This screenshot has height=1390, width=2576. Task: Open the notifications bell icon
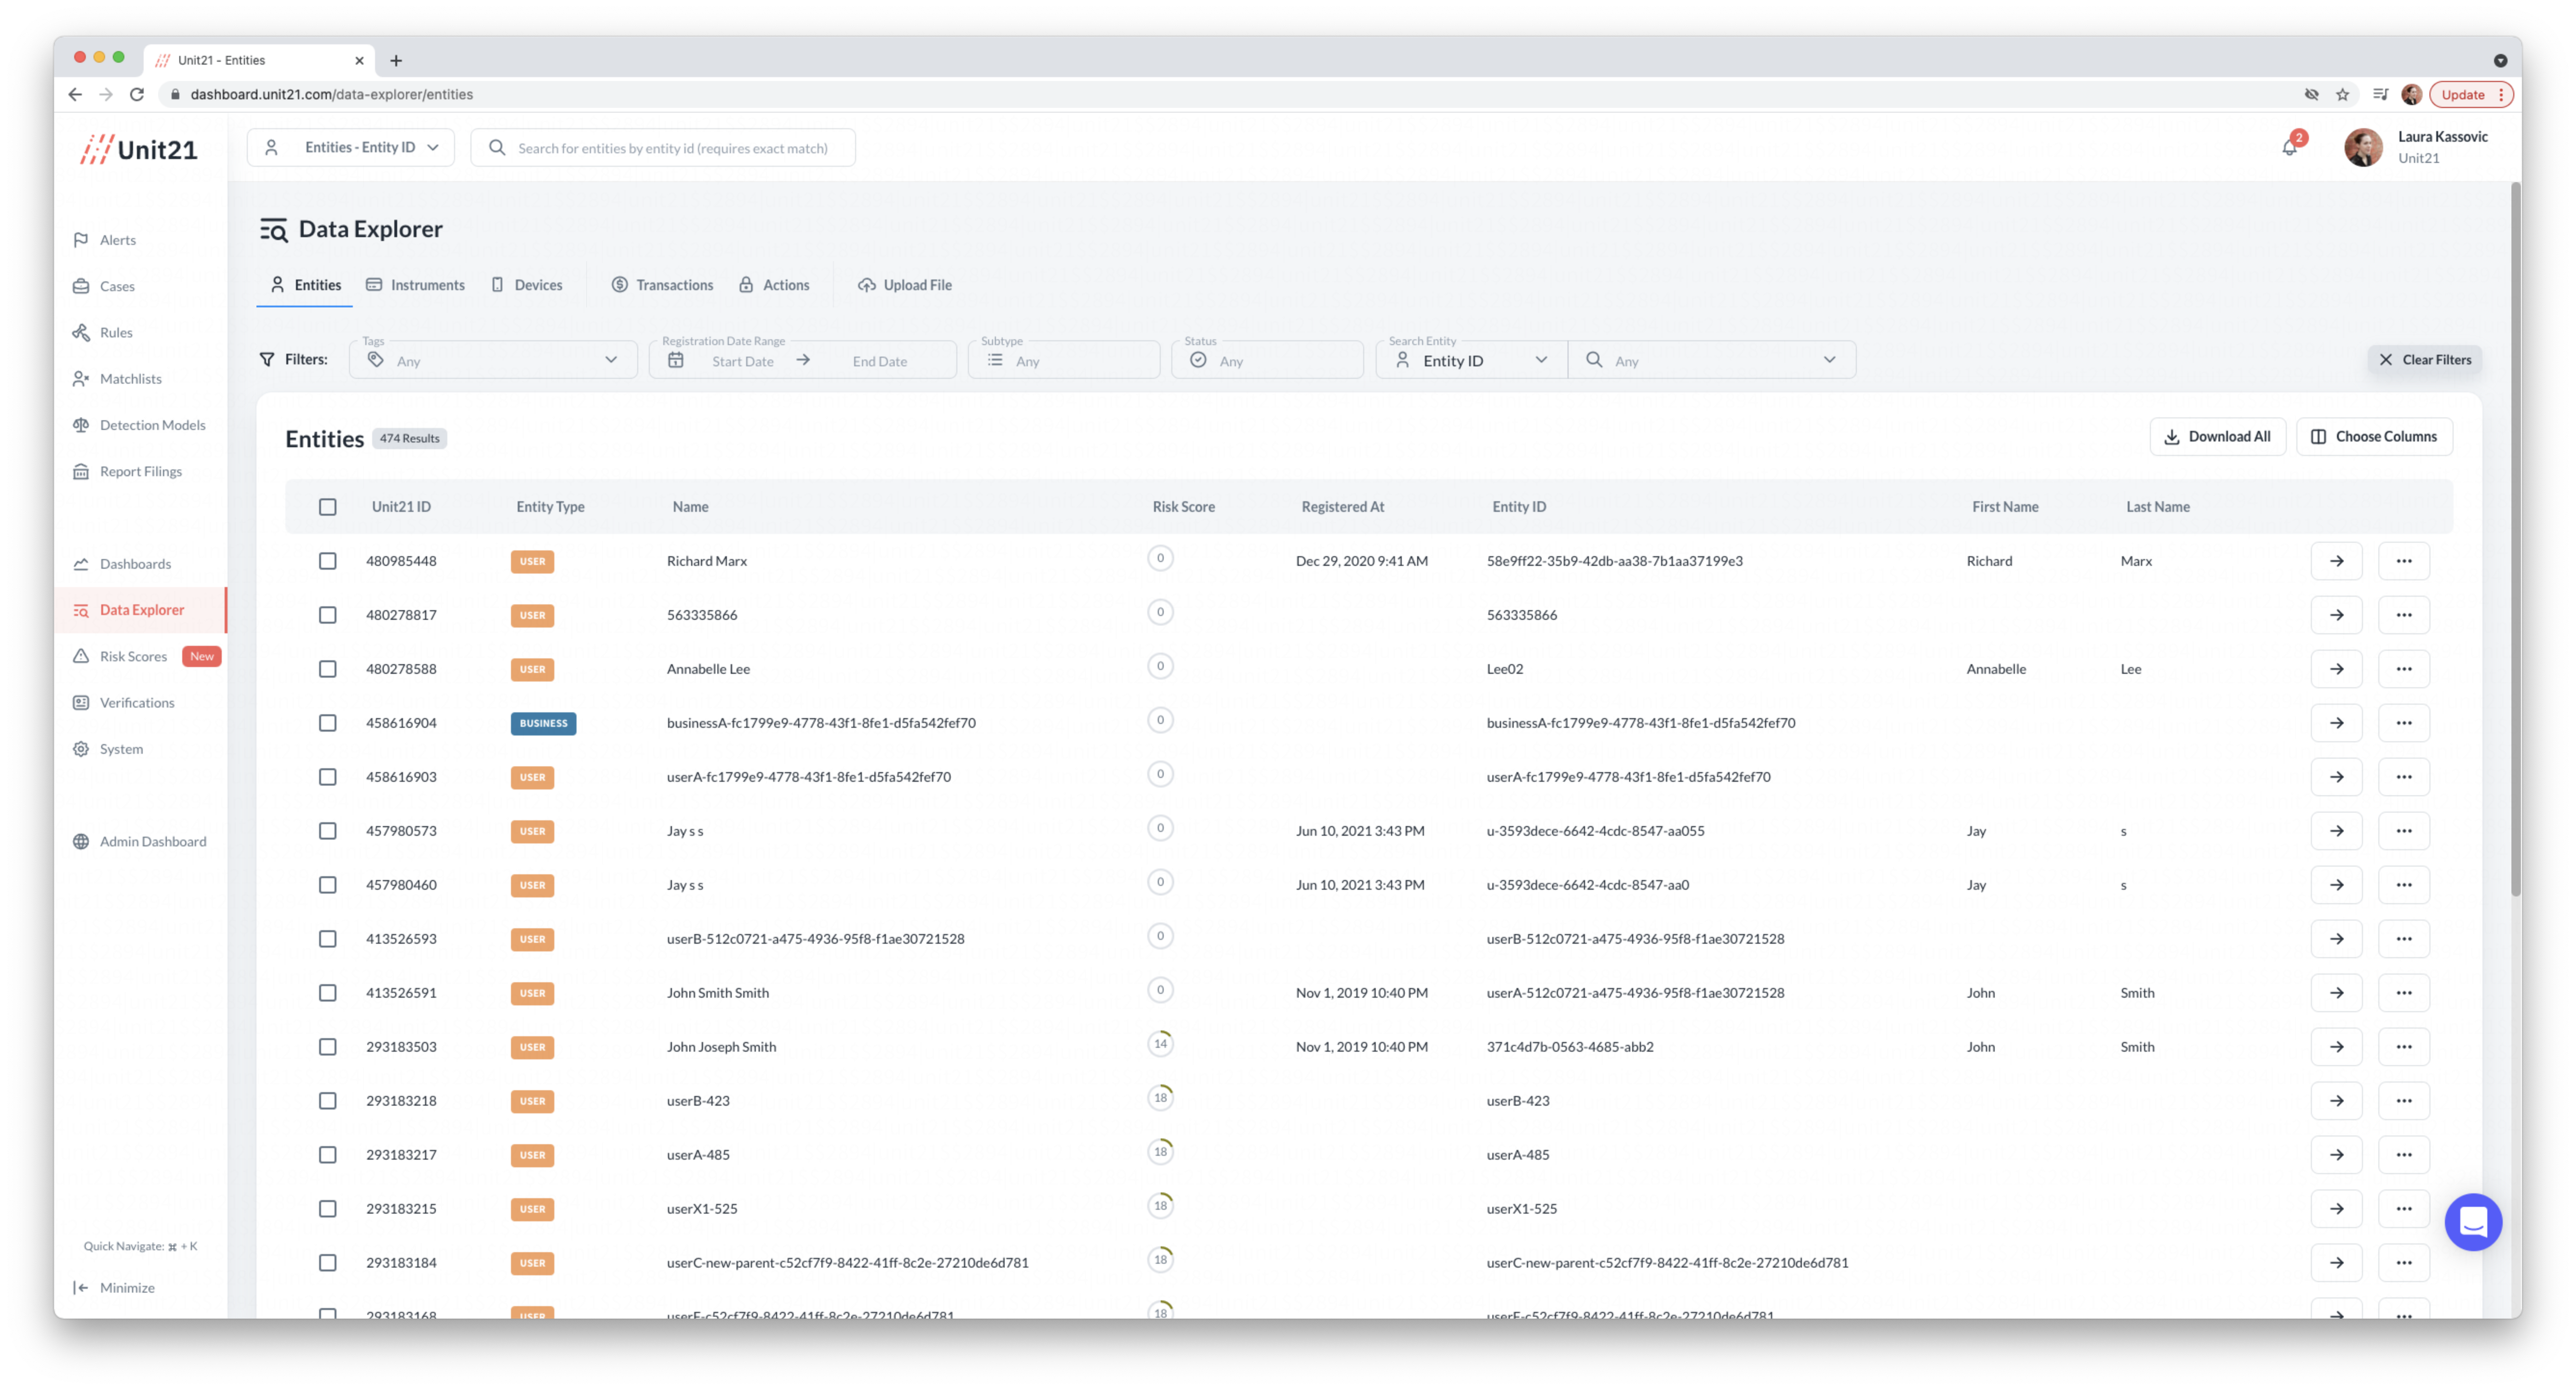pos(2289,148)
